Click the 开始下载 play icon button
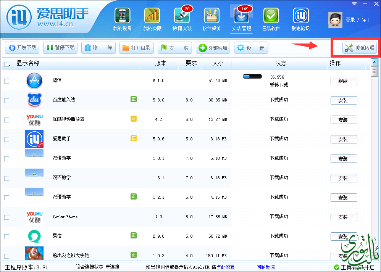The width and height of the screenshot is (381, 272). 23,48
